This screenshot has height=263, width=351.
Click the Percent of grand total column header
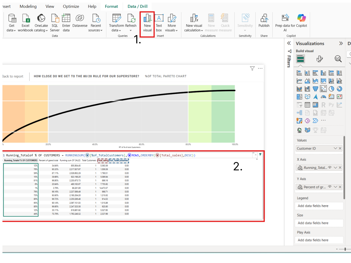point(48,160)
